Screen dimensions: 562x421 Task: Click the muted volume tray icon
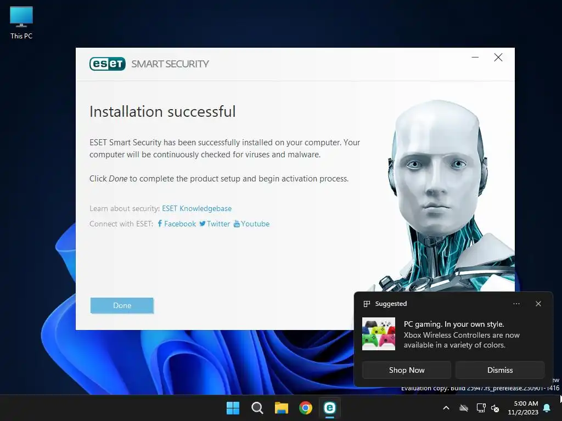click(x=495, y=408)
